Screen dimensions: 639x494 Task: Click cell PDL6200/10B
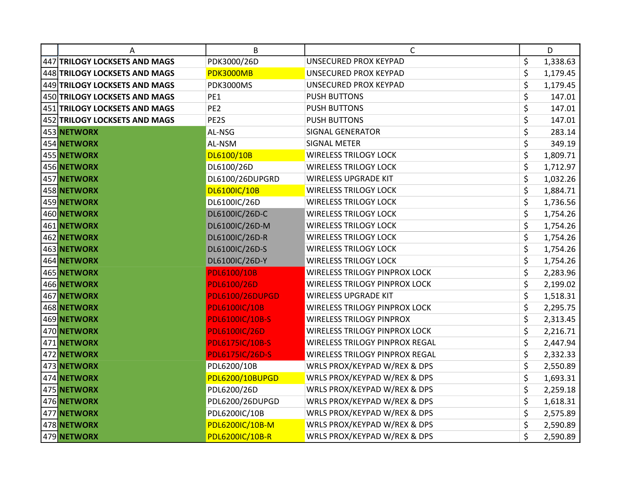256,366
